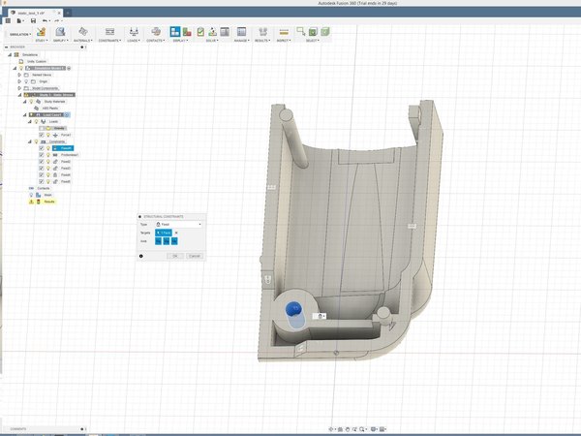Collapse the Constraints tree node
This screenshot has height=436, width=581.
pos(30,141)
